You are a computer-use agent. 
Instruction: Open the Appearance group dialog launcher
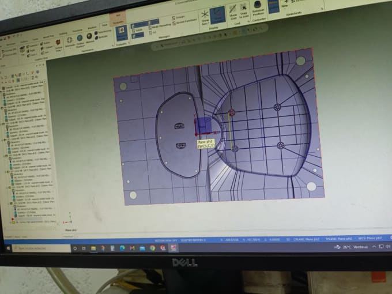coord(112,45)
